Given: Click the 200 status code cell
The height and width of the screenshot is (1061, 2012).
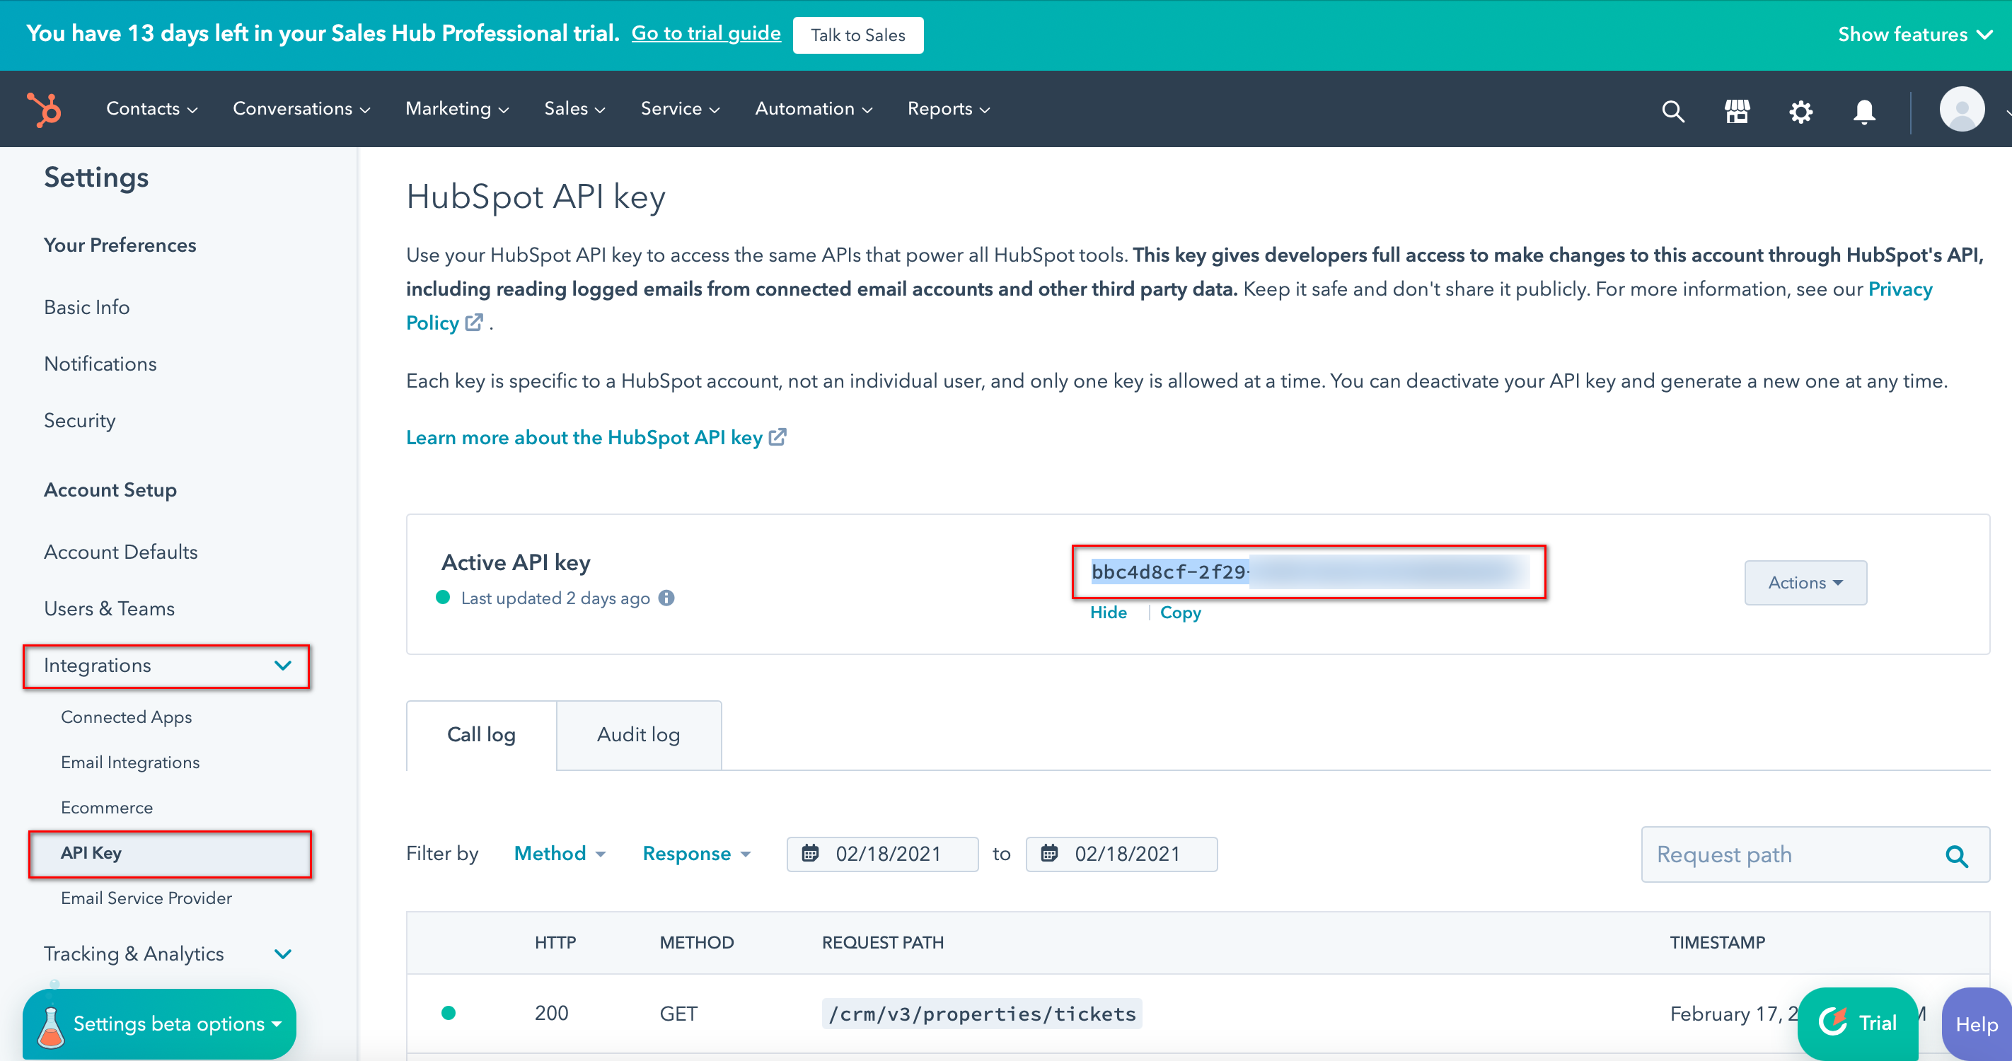Looking at the screenshot, I should 551,1014.
